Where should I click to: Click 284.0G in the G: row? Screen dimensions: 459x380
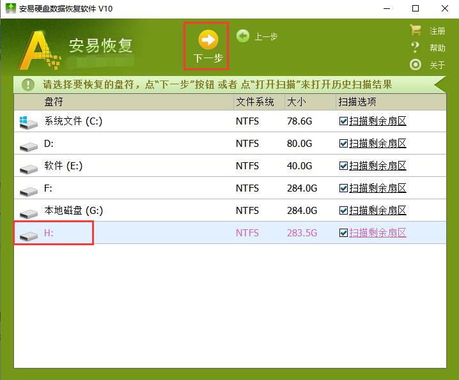[302, 210]
